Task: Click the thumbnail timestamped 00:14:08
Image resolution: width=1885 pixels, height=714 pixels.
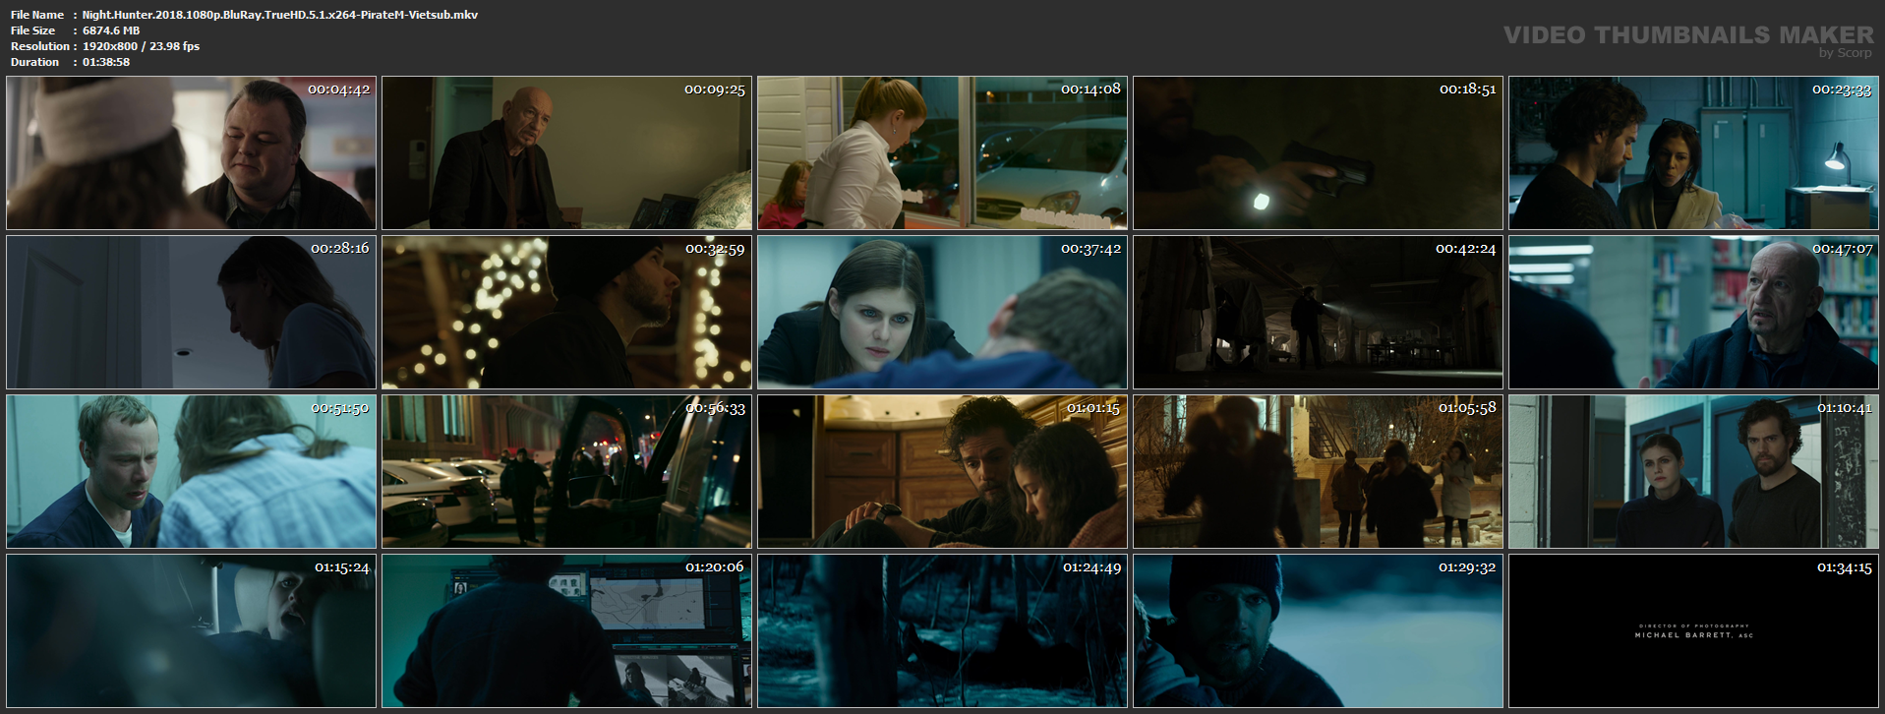Action: 942,153
